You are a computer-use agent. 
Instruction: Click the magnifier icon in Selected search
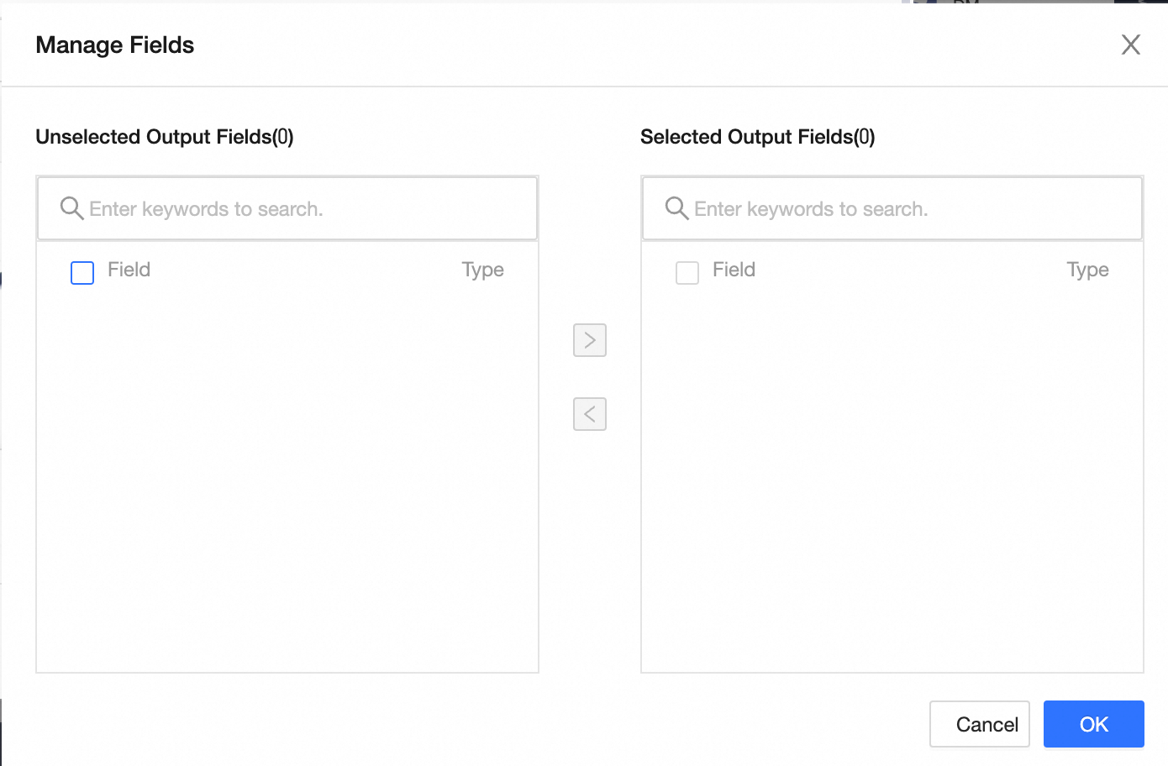[x=676, y=208]
